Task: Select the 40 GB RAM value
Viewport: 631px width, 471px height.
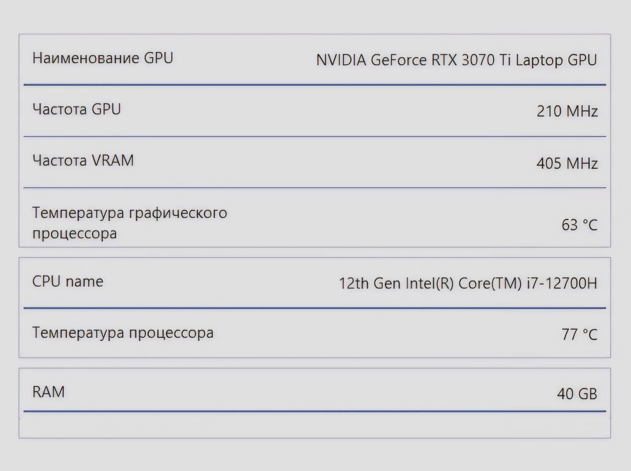Action: [x=577, y=394]
